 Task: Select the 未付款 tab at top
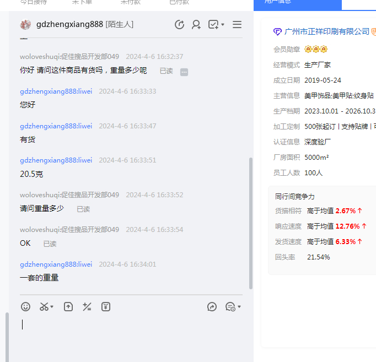131,2
